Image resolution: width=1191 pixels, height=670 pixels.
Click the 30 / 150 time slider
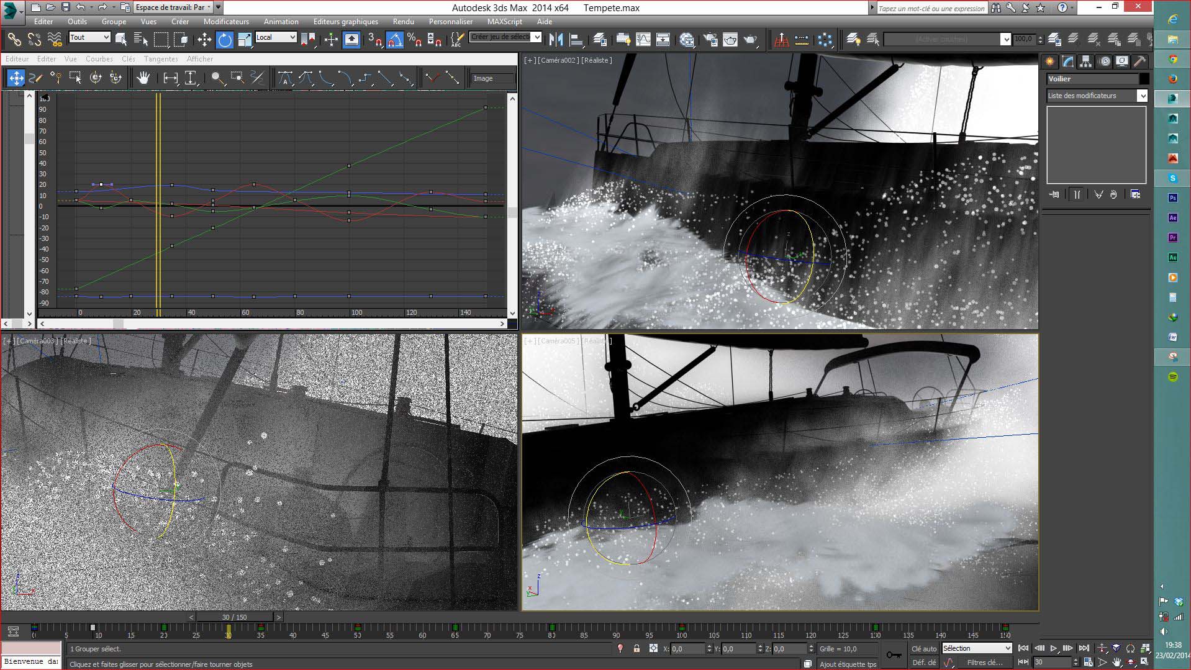(x=234, y=617)
